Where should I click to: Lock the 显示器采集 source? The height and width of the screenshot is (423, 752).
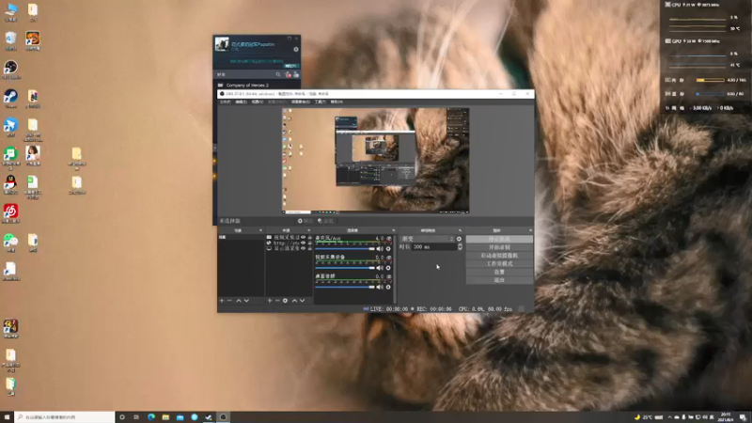click(x=310, y=248)
